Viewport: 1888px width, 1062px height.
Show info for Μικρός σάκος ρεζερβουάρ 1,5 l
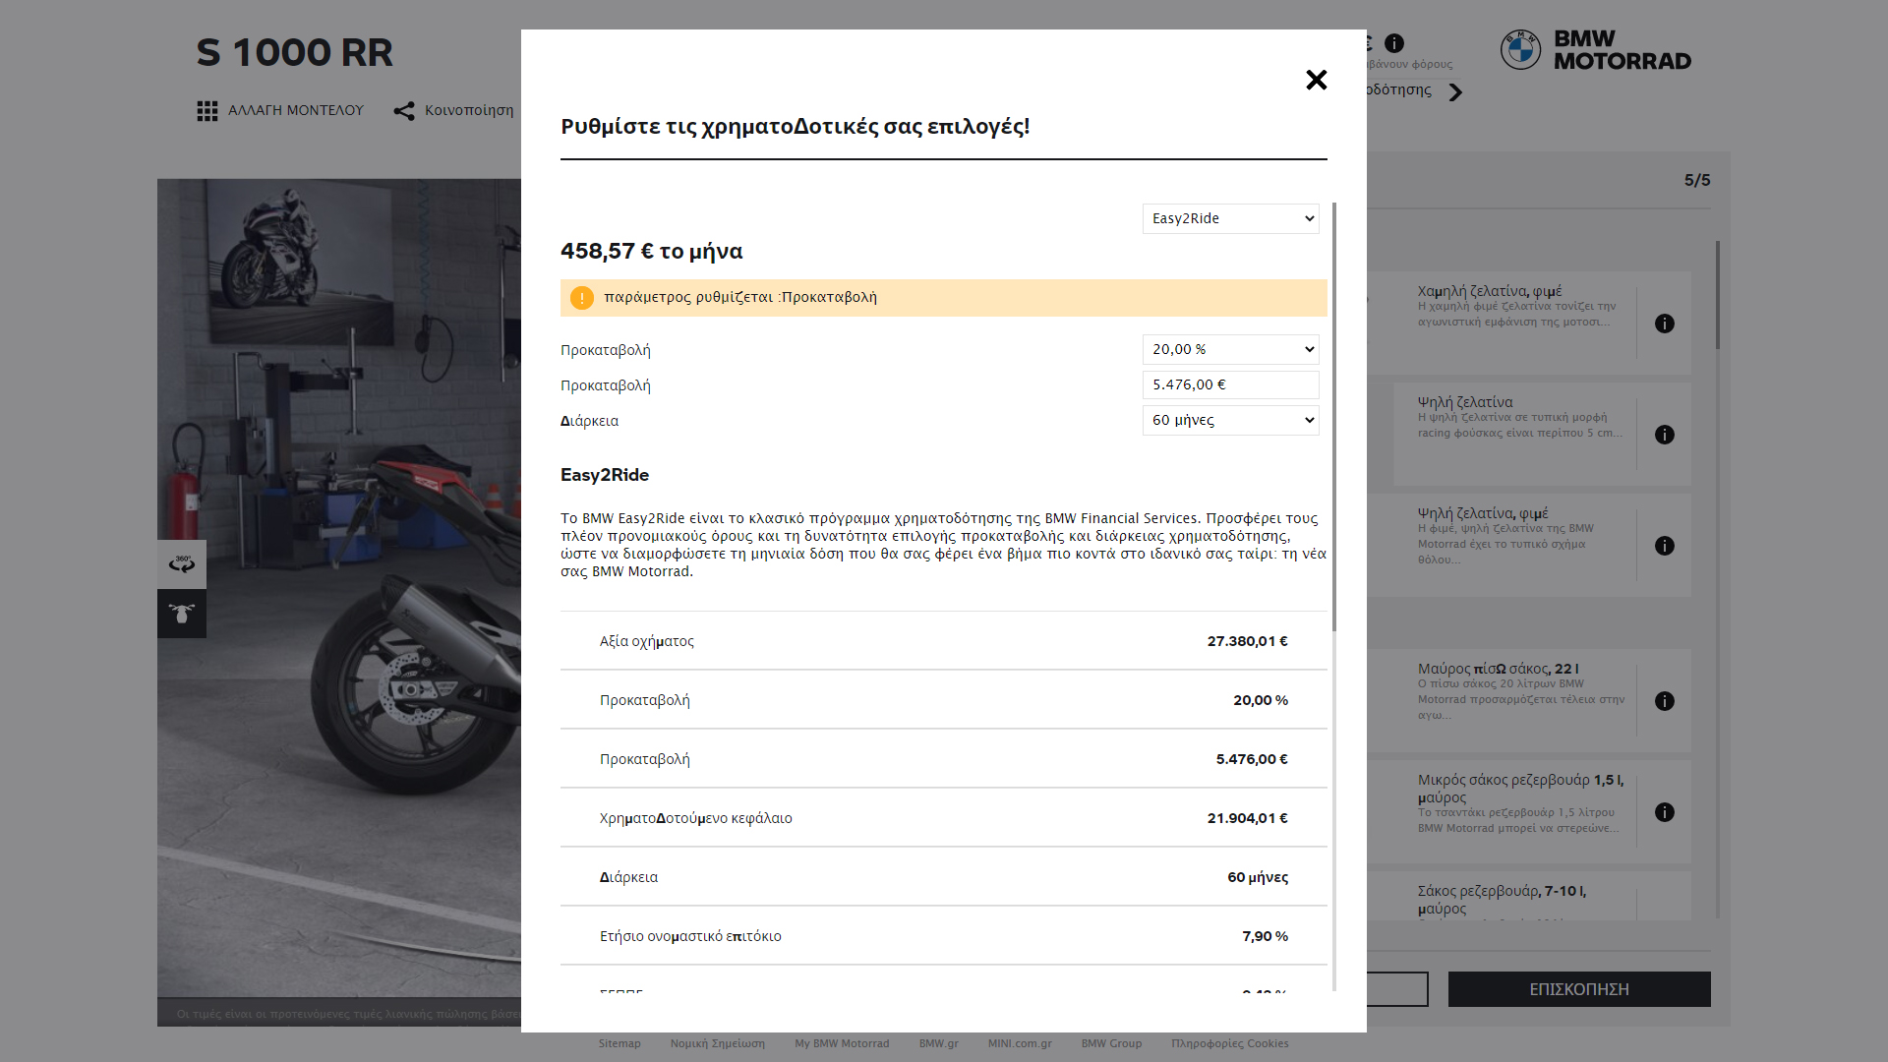[1665, 812]
